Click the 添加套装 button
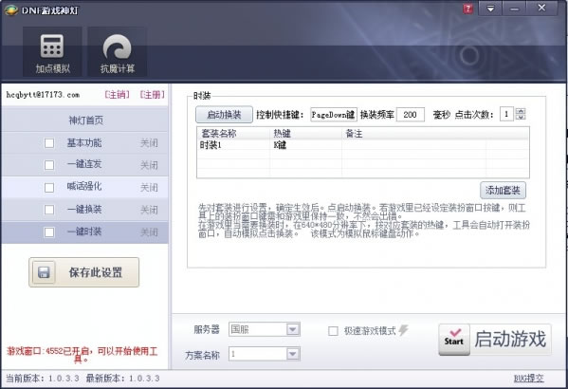The width and height of the screenshot is (568, 389). pos(503,190)
